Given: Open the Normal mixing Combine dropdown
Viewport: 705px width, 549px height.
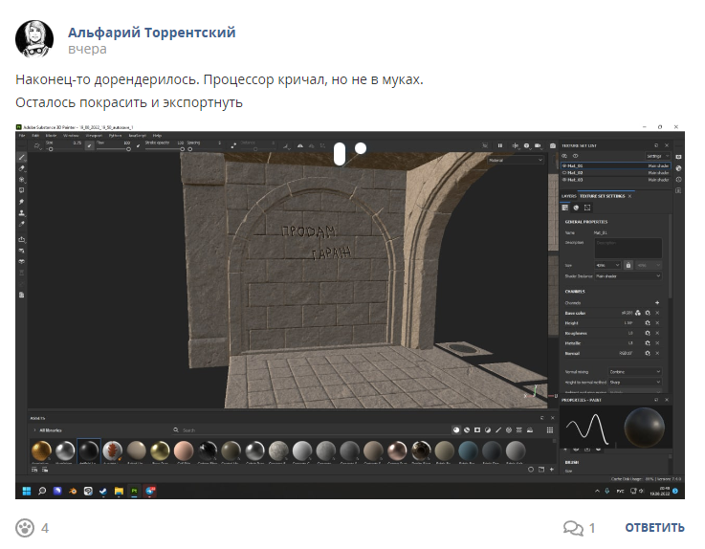Looking at the screenshot, I should tap(635, 372).
